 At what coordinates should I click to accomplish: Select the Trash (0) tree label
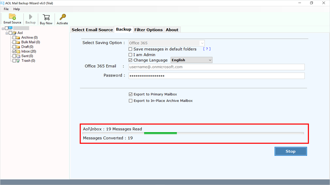28,61
